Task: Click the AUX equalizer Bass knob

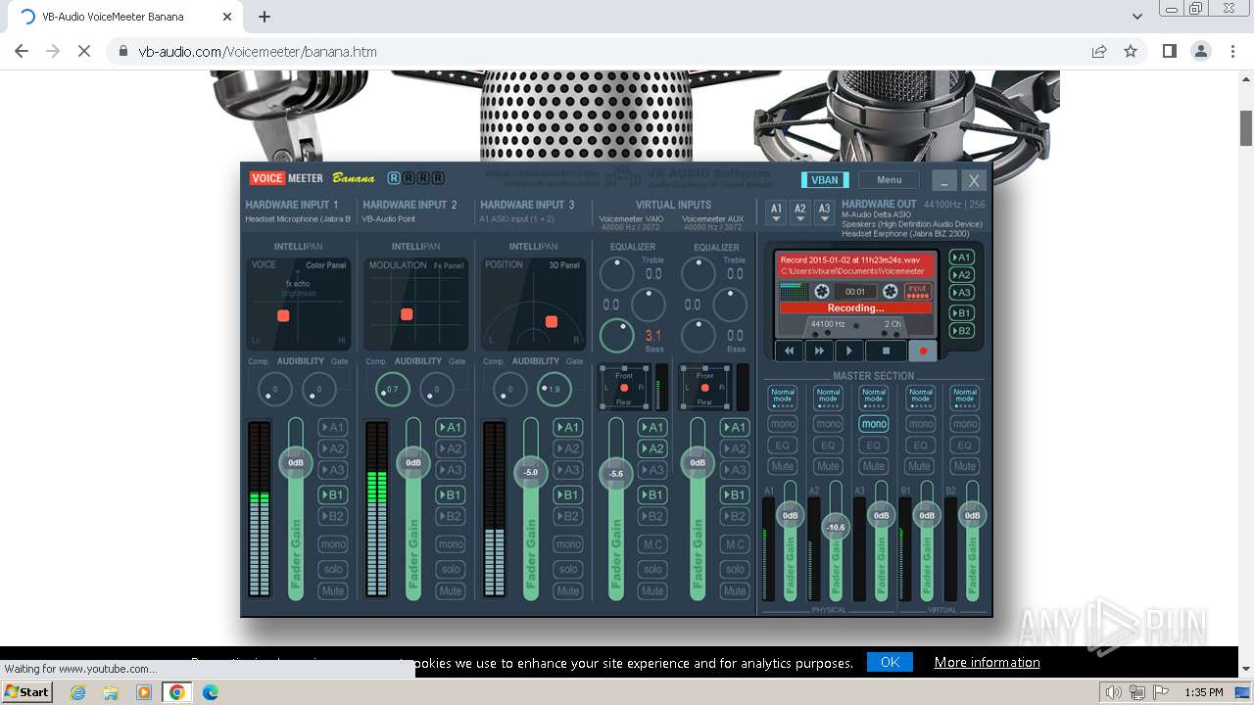Action: click(x=698, y=335)
